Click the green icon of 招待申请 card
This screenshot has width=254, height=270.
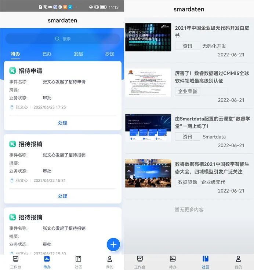click(12, 71)
